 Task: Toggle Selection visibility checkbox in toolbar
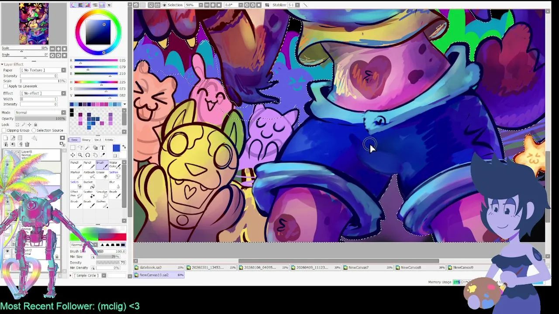point(165,5)
